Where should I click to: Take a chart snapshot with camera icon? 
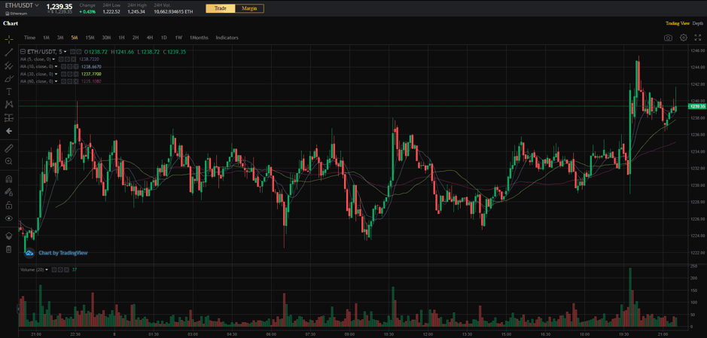[668, 38]
